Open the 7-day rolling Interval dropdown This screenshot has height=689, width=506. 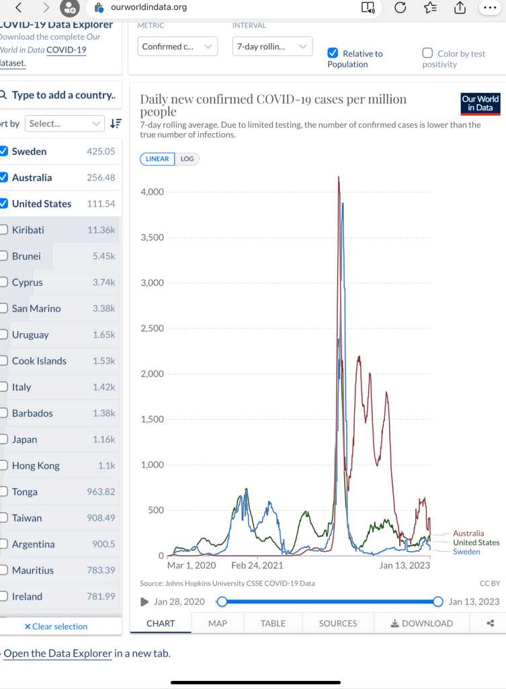(272, 46)
